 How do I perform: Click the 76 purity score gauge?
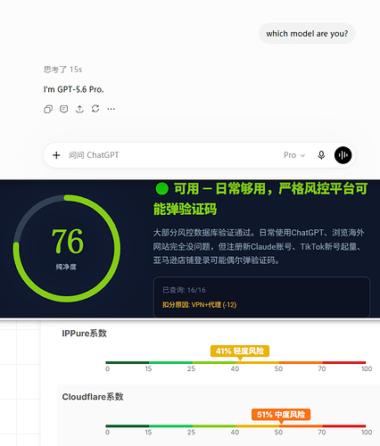(x=67, y=249)
